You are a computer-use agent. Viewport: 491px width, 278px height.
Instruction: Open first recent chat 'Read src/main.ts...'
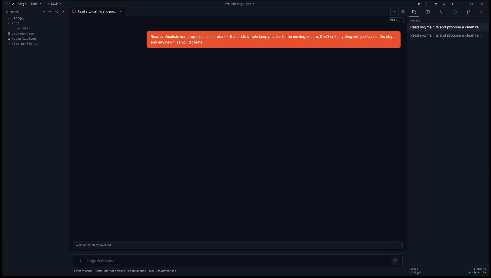[x=448, y=27]
